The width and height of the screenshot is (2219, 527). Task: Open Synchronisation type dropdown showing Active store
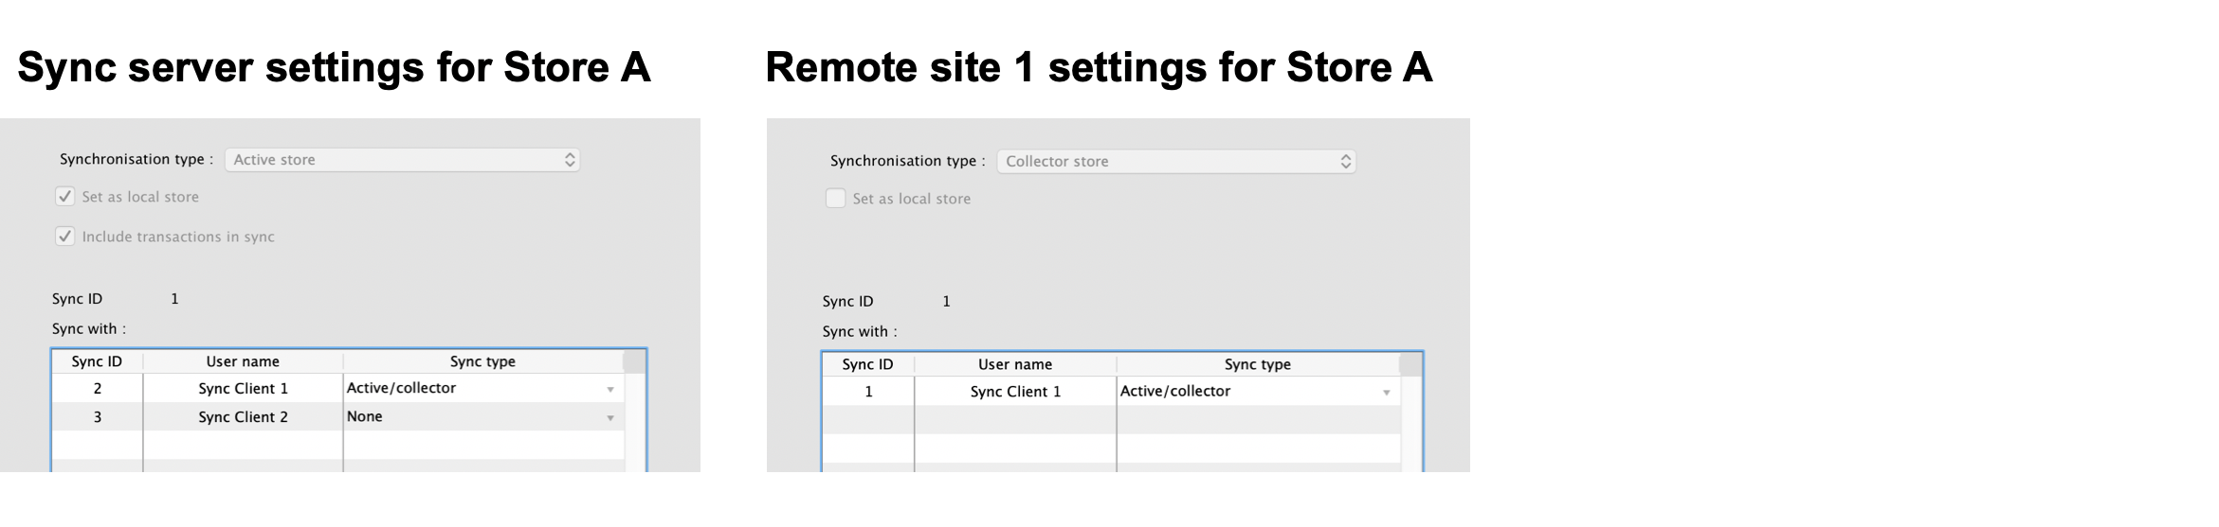tap(402, 160)
